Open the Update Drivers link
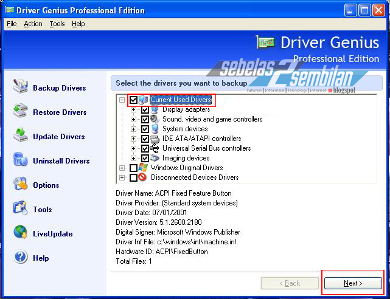Image resolution: width=390 pixels, height=299 pixels. tap(59, 137)
